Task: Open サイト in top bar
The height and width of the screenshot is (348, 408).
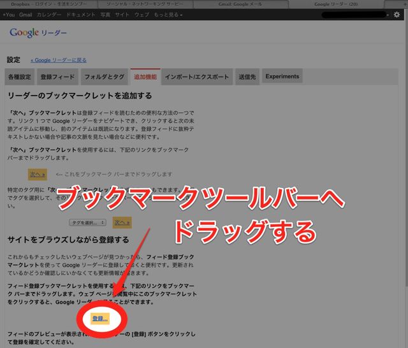Action: point(122,15)
